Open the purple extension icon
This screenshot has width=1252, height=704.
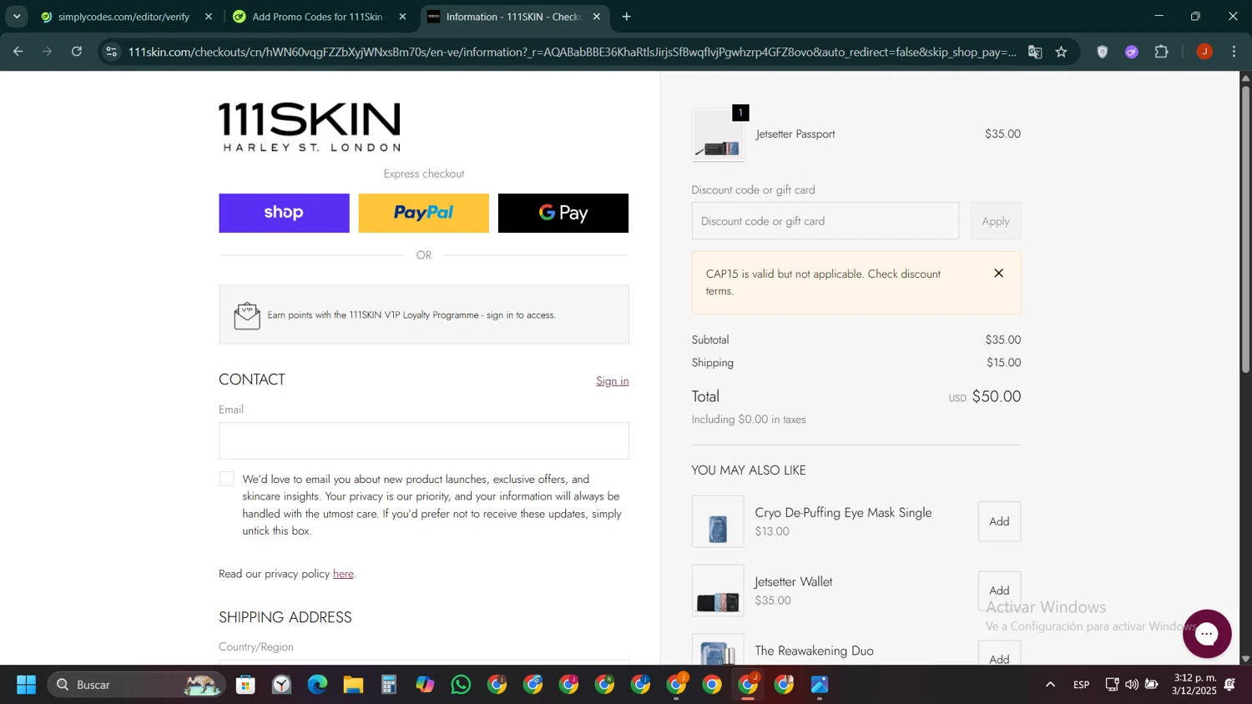tap(1132, 52)
